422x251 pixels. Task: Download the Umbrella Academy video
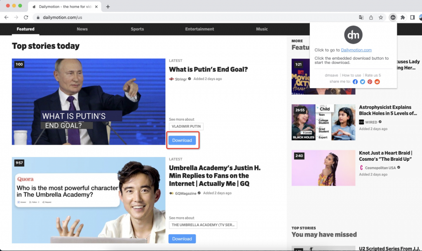pyautogui.click(x=182, y=239)
